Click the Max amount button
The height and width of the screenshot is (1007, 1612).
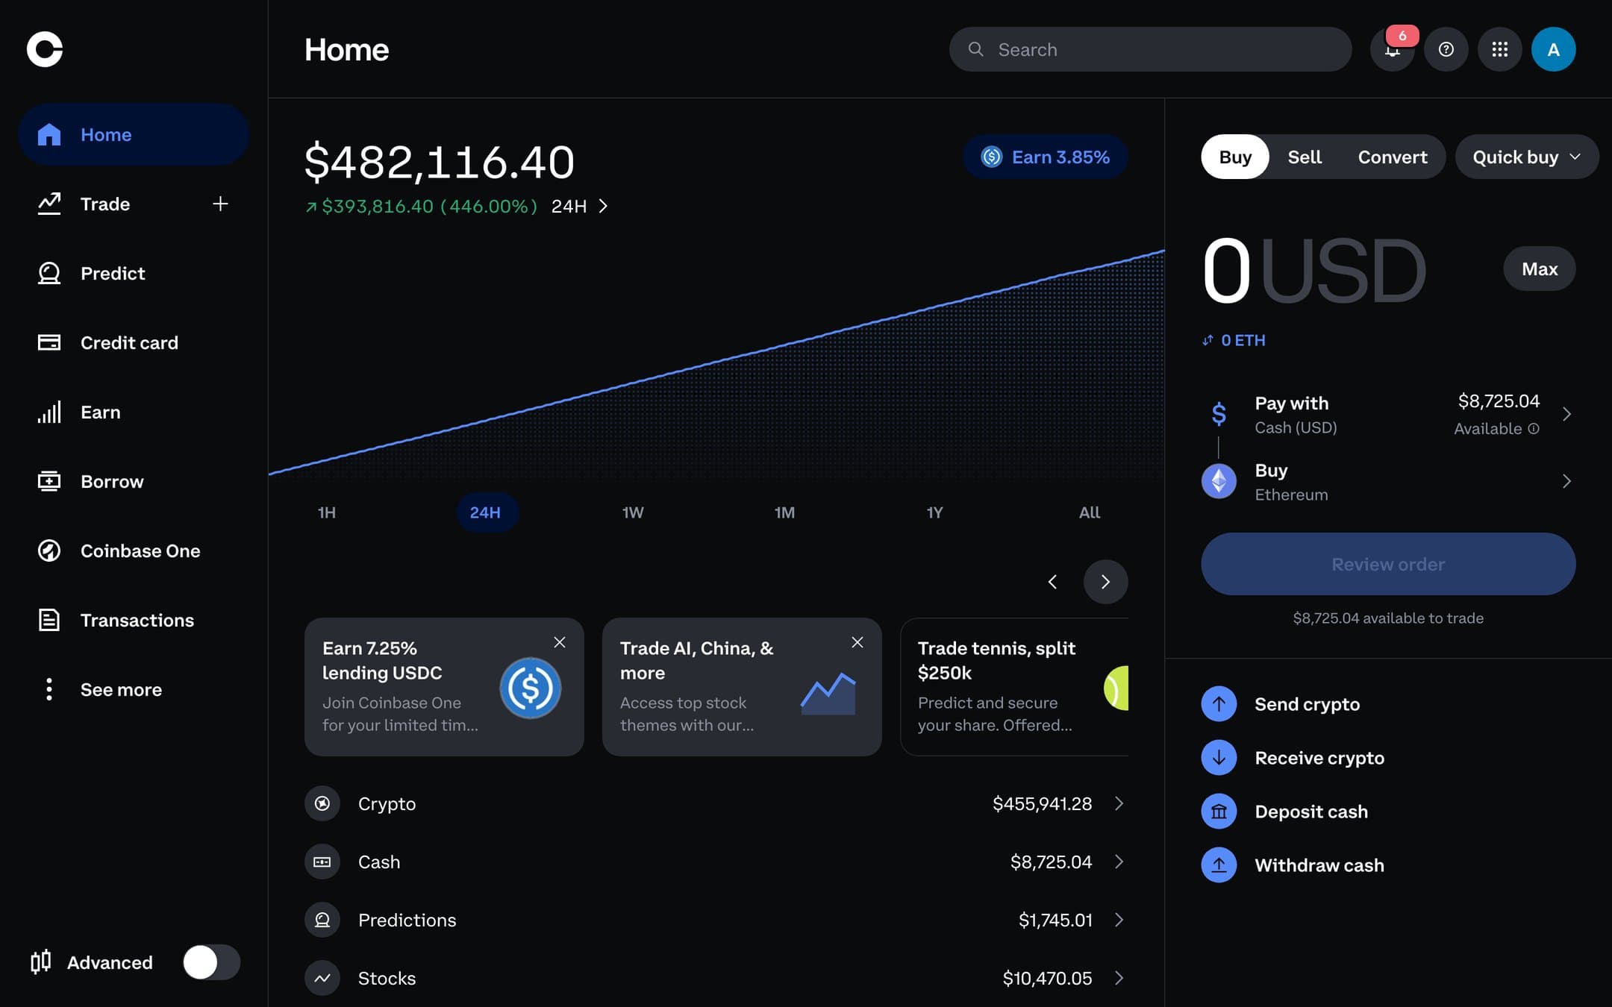coord(1540,269)
